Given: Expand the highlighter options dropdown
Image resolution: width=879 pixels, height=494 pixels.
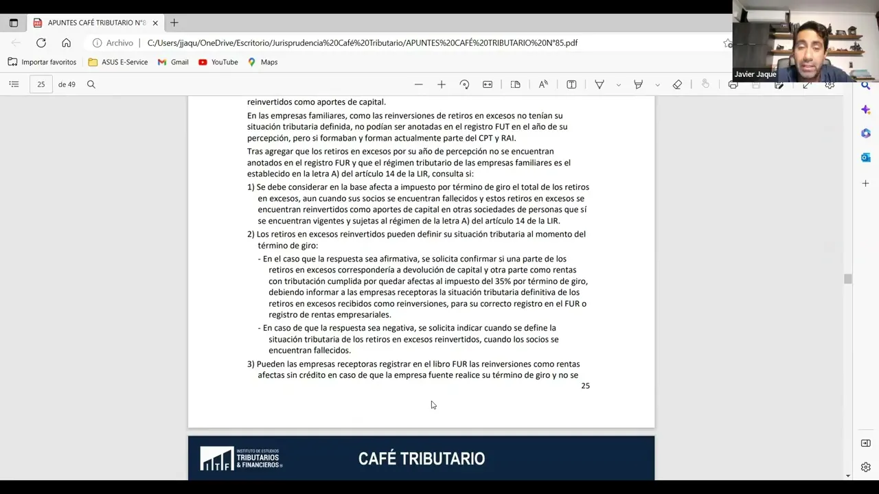Looking at the screenshot, I should click(x=657, y=84).
